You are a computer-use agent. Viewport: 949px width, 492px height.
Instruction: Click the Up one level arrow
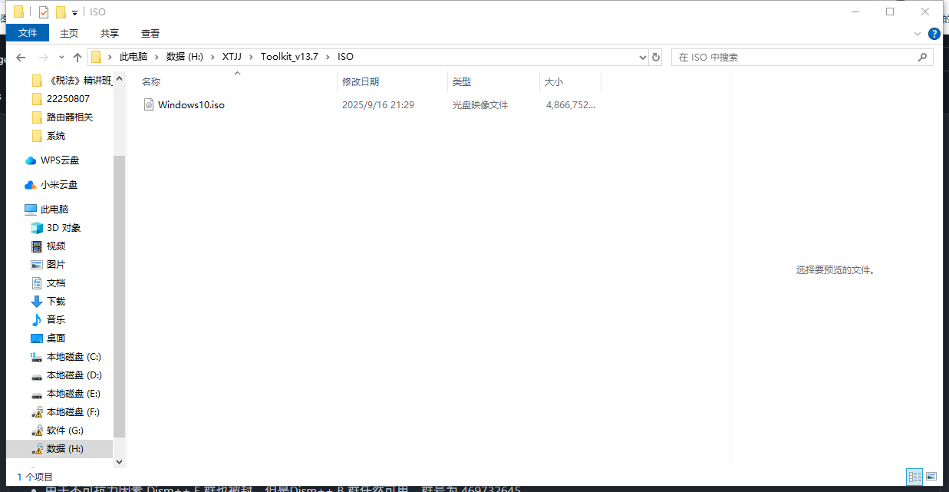pyautogui.click(x=77, y=58)
